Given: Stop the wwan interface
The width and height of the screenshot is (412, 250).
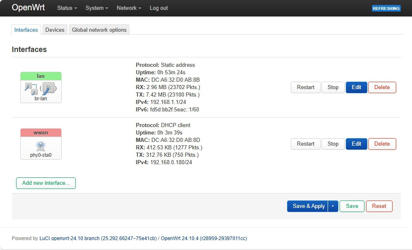Looking at the screenshot, I should tap(333, 144).
